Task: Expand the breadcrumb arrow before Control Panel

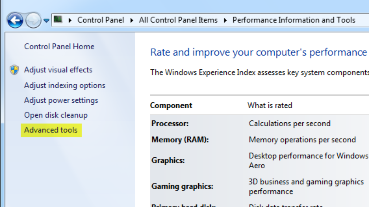Action: click(70, 21)
